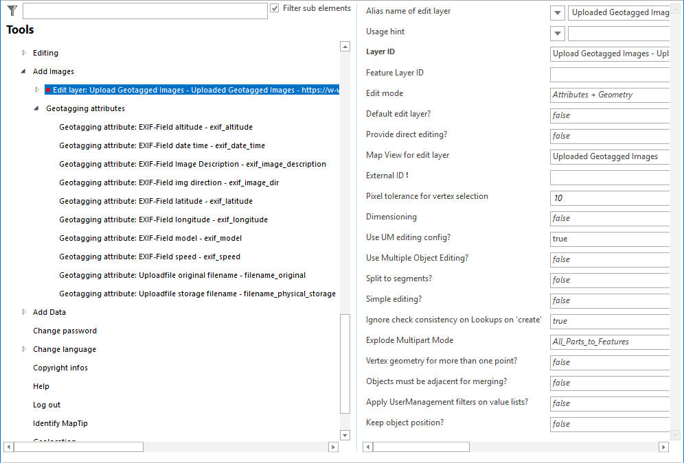The image size is (684, 463).
Task: Select the Uploadfile original filename attribute
Action: [x=182, y=275]
